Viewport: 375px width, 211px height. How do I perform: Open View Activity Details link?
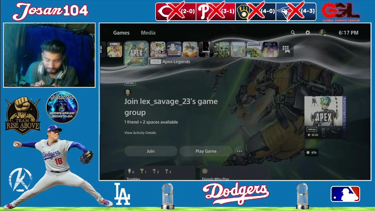140,133
